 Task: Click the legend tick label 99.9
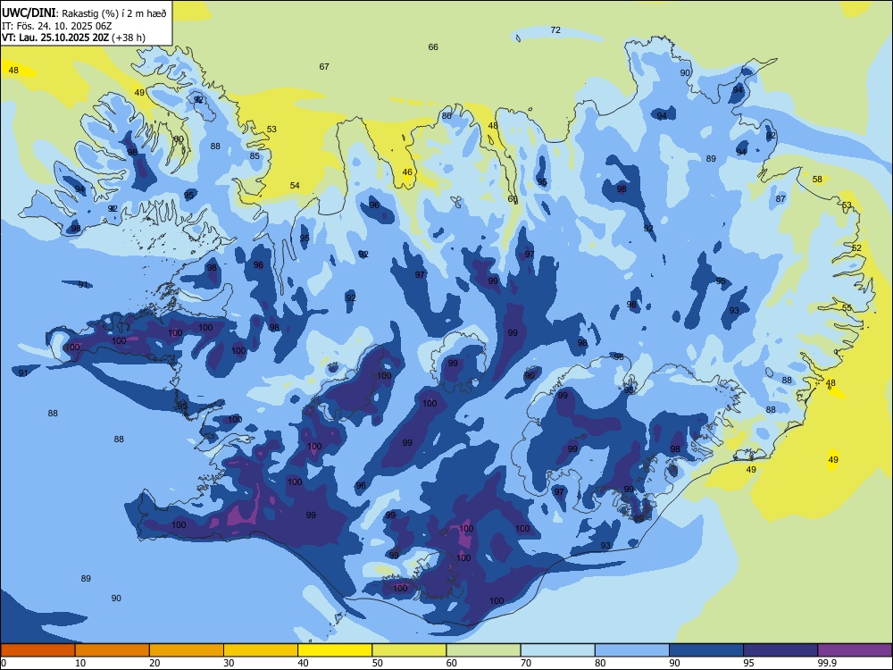point(827,663)
